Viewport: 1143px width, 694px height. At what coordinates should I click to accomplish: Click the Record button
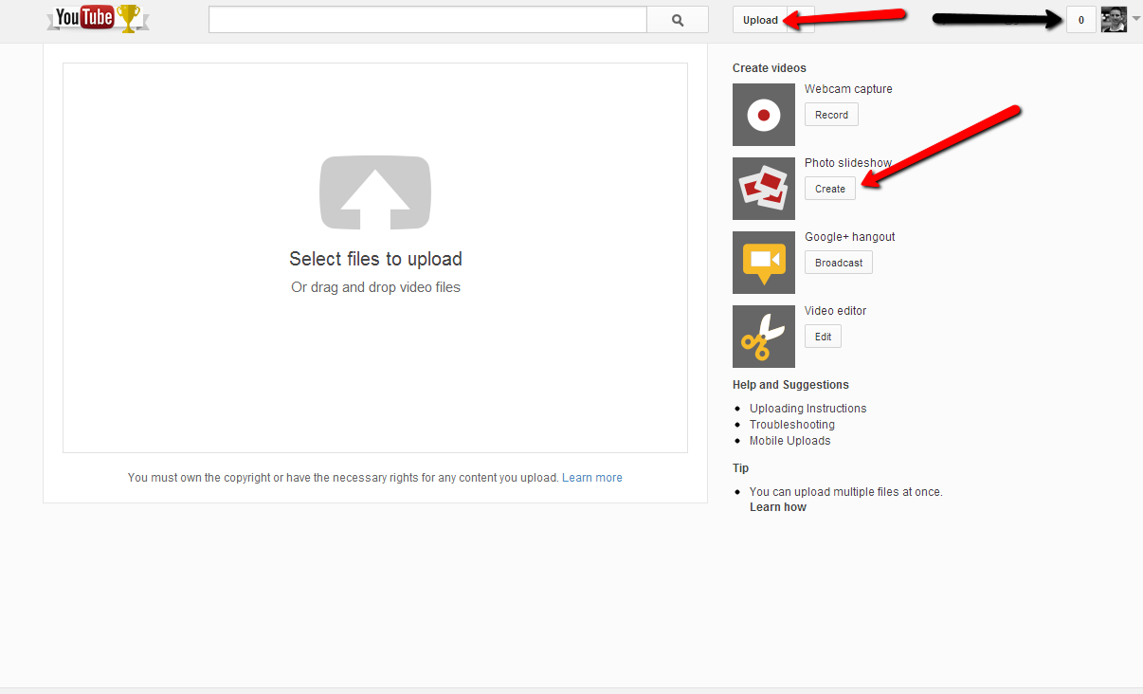tap(832, 115)
